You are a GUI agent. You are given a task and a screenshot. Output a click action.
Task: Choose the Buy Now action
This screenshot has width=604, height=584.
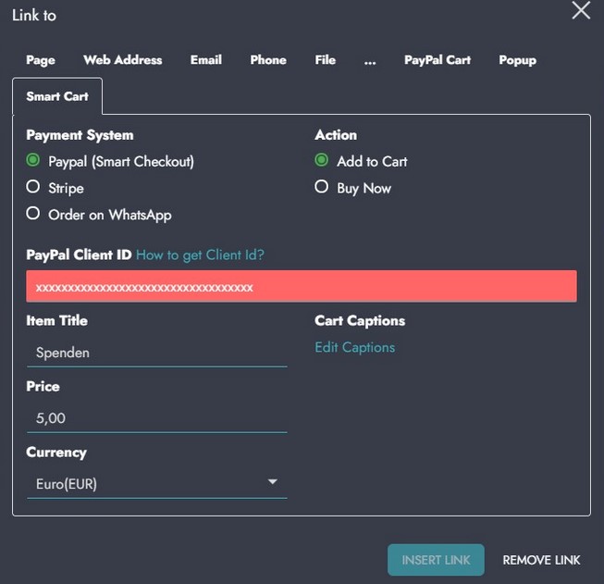(322, 188)
